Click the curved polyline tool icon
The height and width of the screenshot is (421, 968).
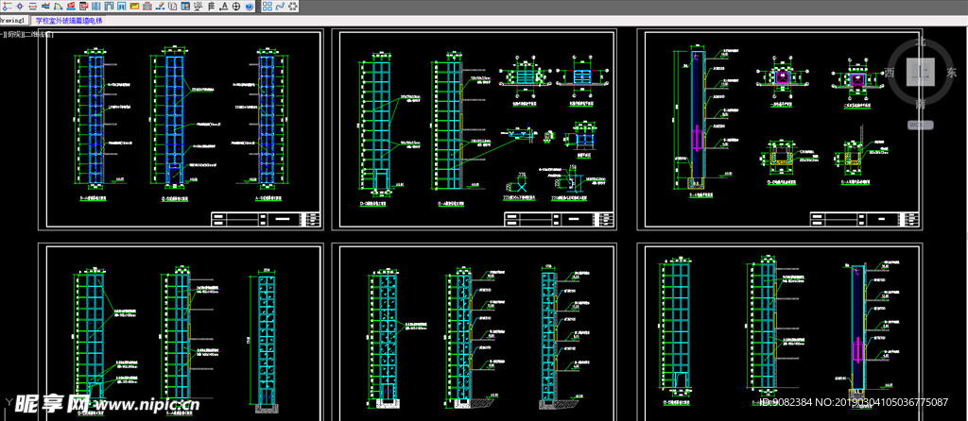(x=280, y=6)
